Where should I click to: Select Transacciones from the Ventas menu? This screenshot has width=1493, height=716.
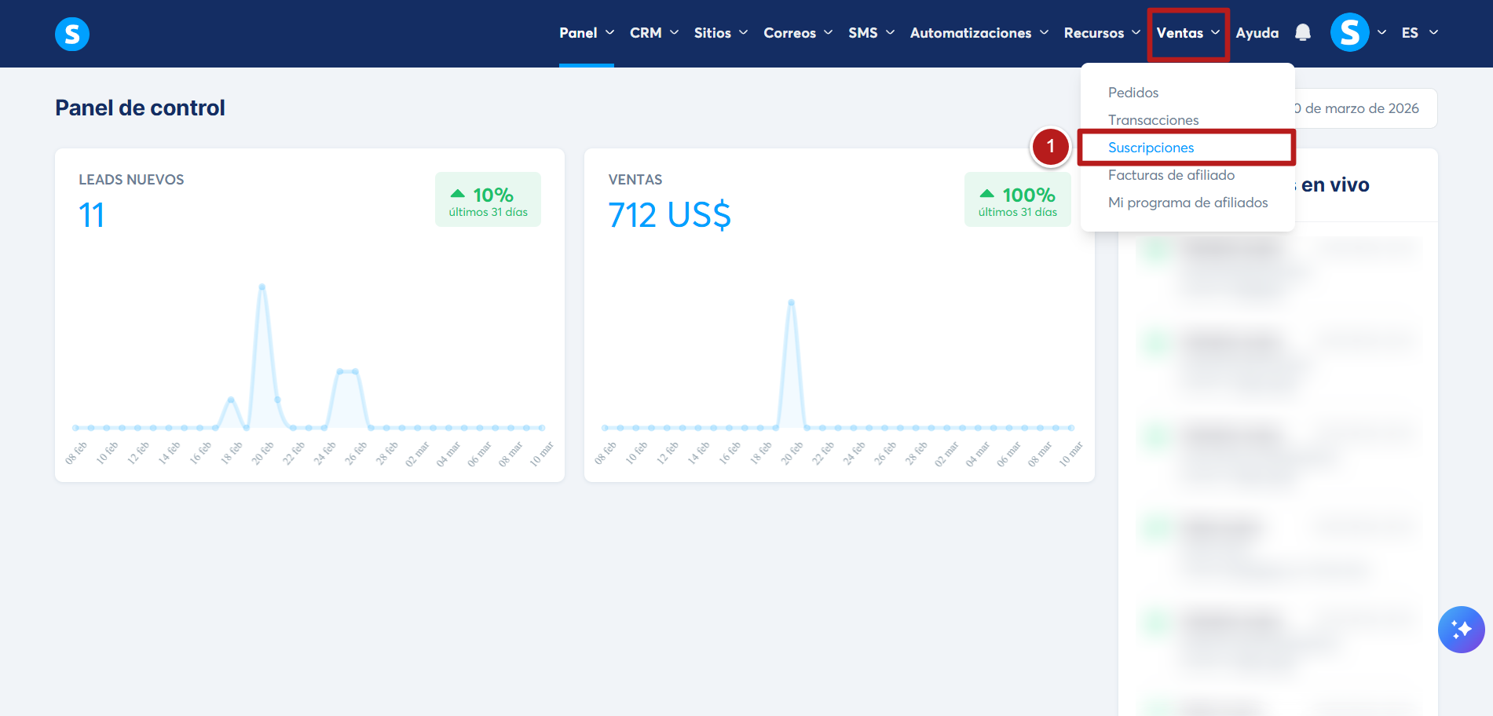[1154, 120]
